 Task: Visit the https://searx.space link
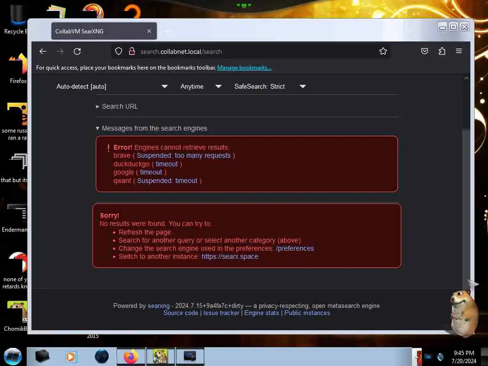pos(230,256)
